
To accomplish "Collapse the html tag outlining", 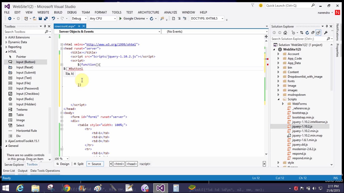I will coord(62,44).
